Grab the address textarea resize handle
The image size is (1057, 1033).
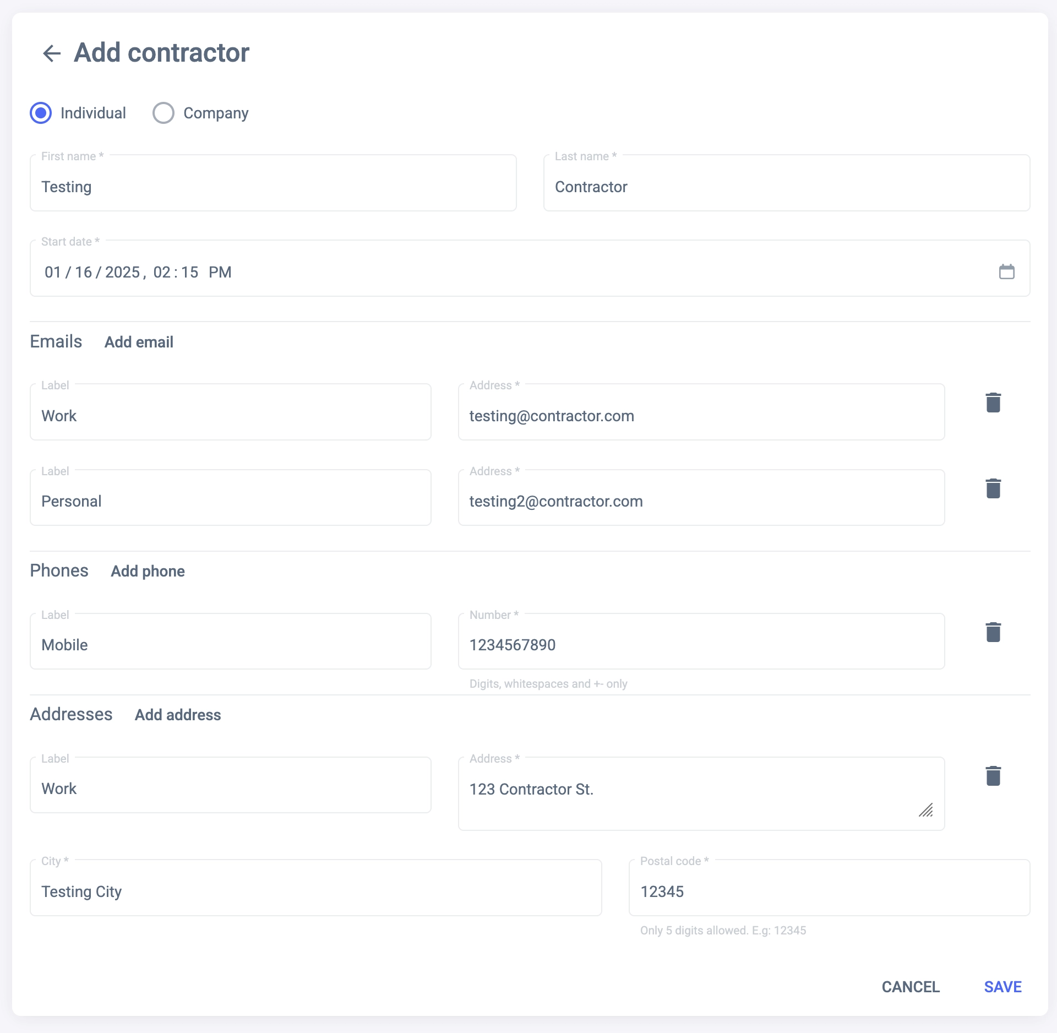coord(926,810)
